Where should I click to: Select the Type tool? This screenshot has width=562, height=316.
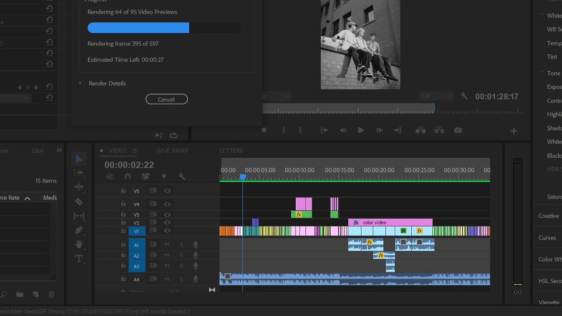pyautogui.click(x=79, y=258)
